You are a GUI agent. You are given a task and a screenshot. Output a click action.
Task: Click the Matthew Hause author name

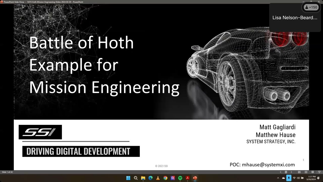click(276, 135)
